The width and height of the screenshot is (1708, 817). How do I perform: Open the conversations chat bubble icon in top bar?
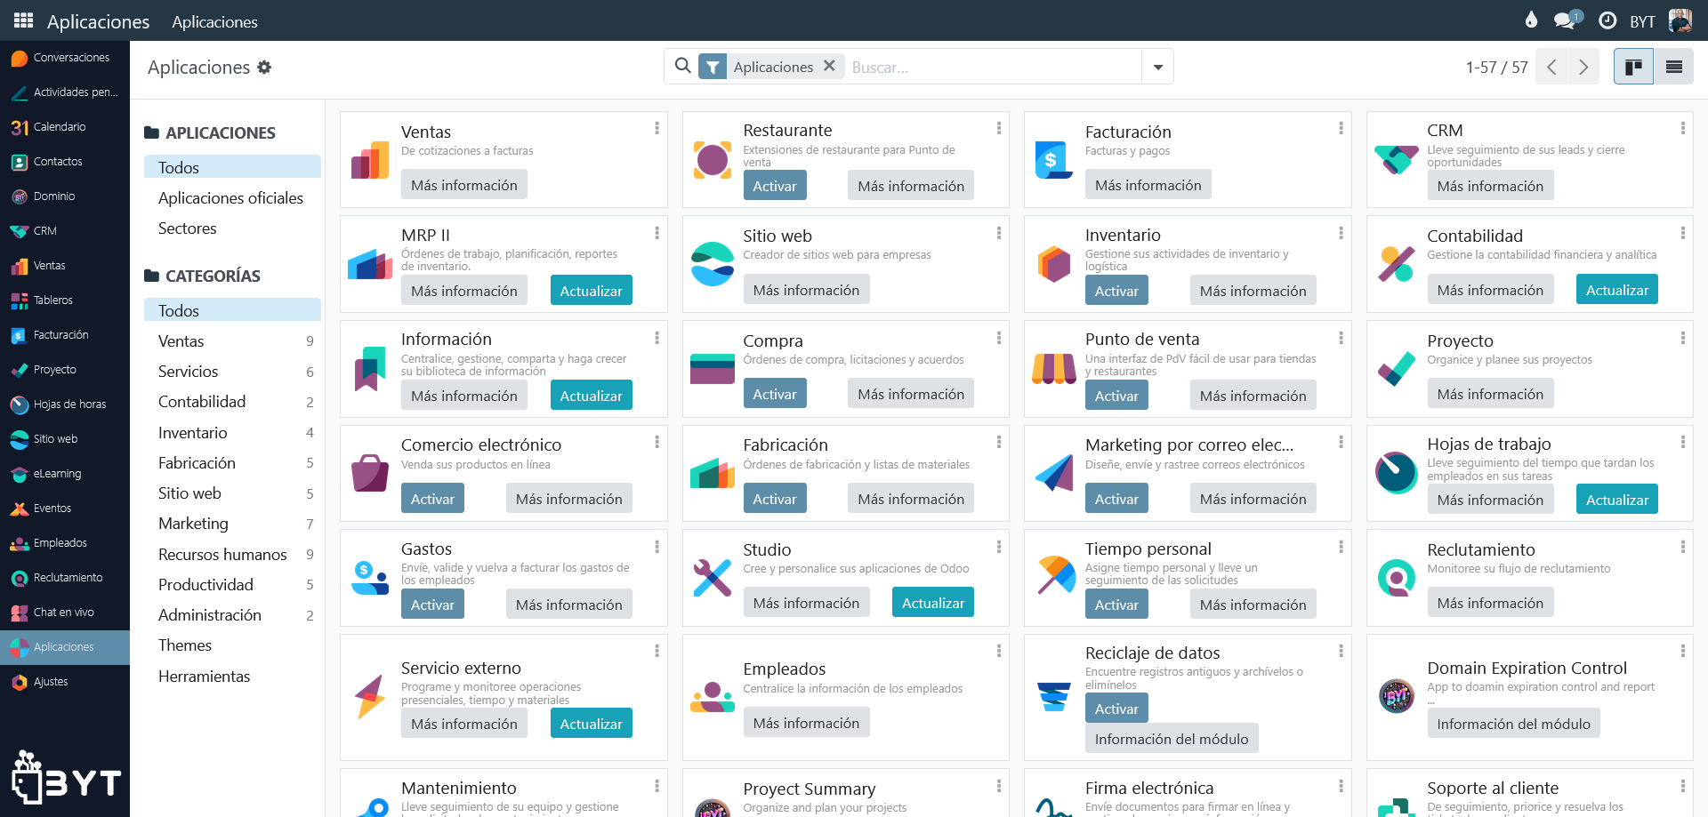pos(1565,20)
